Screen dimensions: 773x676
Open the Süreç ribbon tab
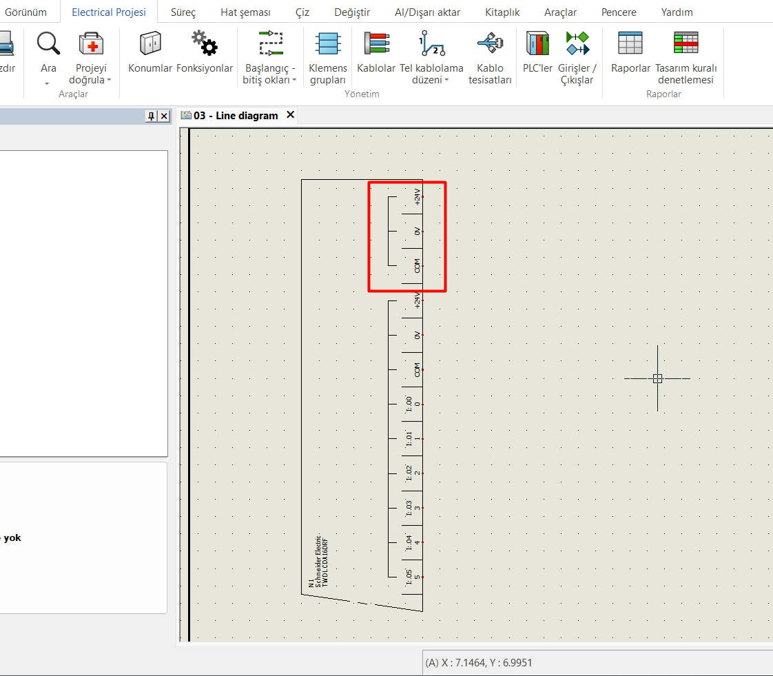(183, 12)
